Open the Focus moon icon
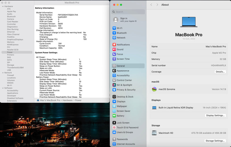231x147 pixels. pyautogui.click(x=114, y=54)
